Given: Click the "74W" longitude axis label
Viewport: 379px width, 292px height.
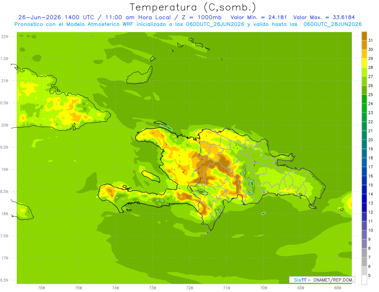Looking at the screenshot, I should (116, 288).
